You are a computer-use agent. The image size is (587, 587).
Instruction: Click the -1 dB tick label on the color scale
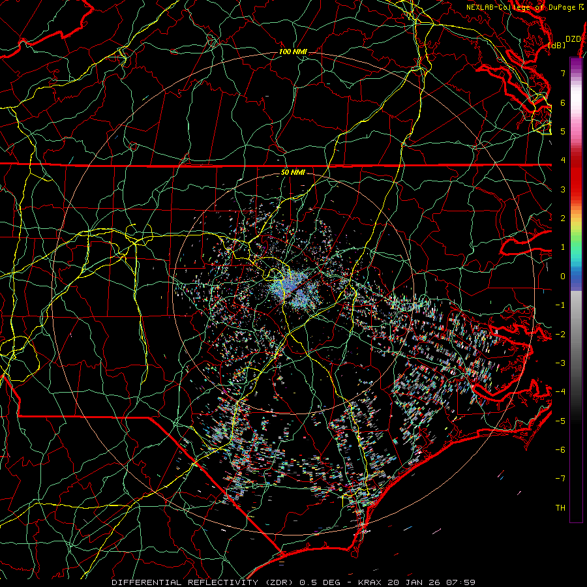pos(560,305)
